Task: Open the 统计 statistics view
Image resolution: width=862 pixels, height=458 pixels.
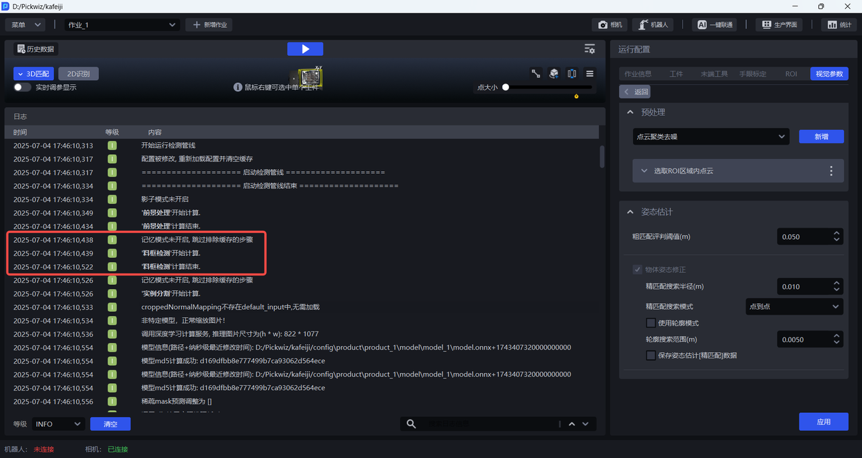Action: 839,25
